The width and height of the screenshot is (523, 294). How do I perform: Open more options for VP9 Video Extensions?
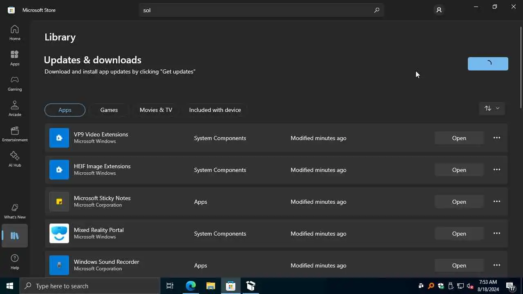coord(497,138)
